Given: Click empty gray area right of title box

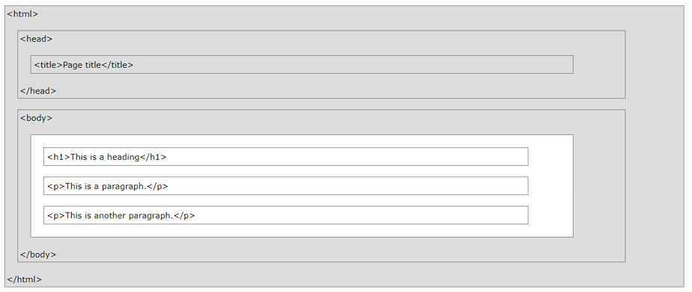Looking at the screenshot, I should pos(599,65).
